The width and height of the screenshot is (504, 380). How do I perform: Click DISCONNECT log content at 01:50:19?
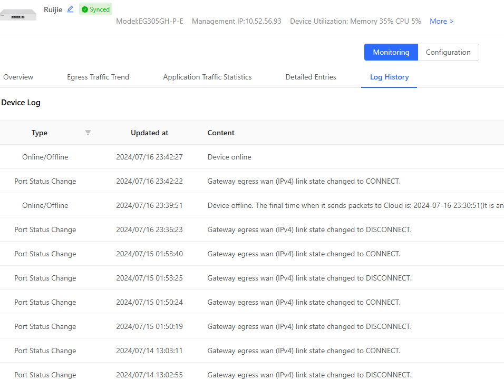[309, 326]
